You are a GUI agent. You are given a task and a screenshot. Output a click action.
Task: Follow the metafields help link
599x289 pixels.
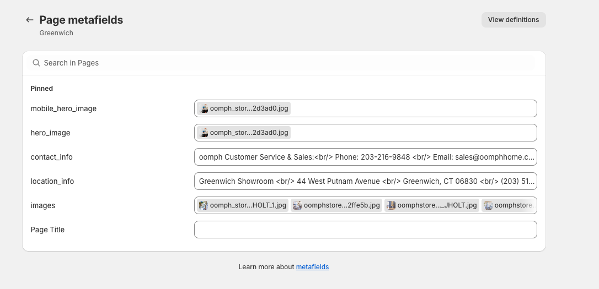point(312,267)
